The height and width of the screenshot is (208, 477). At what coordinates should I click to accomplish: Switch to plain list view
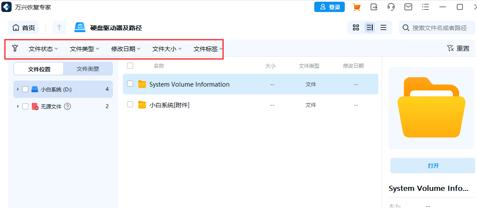383,27
